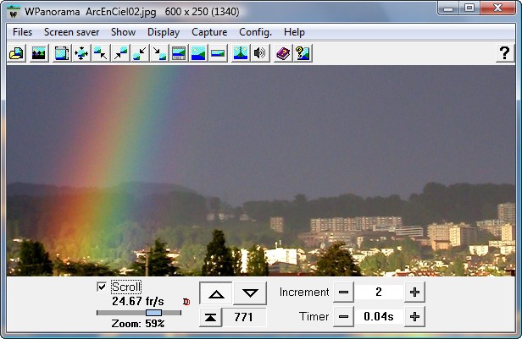Click the mountain landscape picture toolbar icon
522x339 pixels.
pyautogui.click(x=39, y=53)
